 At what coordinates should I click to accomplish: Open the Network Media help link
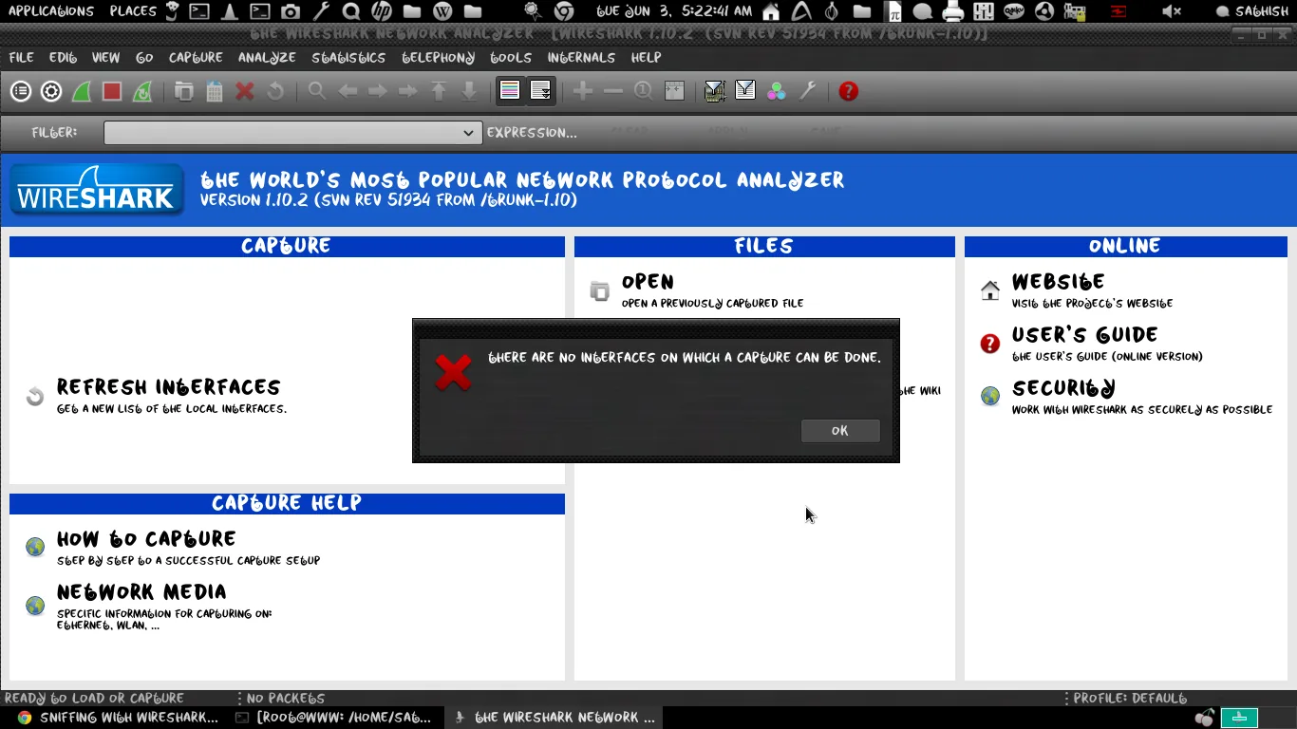pyautogui.click(x=141, y=592)
